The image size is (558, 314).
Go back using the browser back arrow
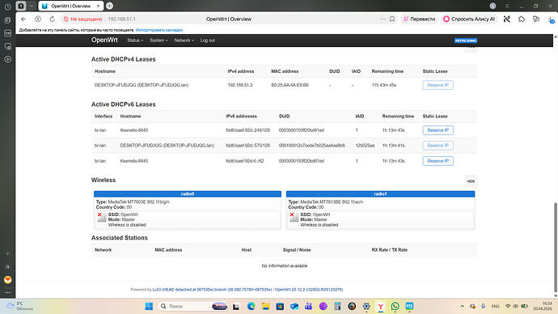pyautogui.click(x=23, y=19)
